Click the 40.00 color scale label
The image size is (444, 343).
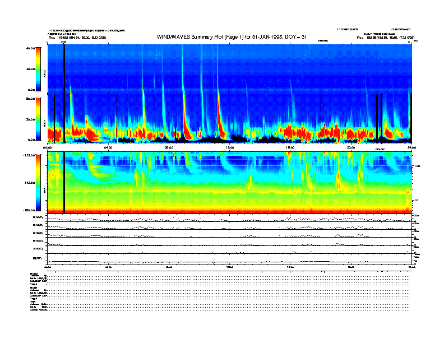point(30,48)
